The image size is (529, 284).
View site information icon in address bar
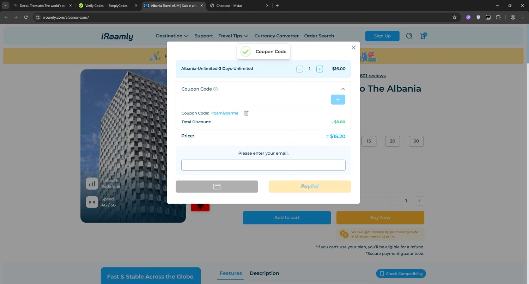38,17
